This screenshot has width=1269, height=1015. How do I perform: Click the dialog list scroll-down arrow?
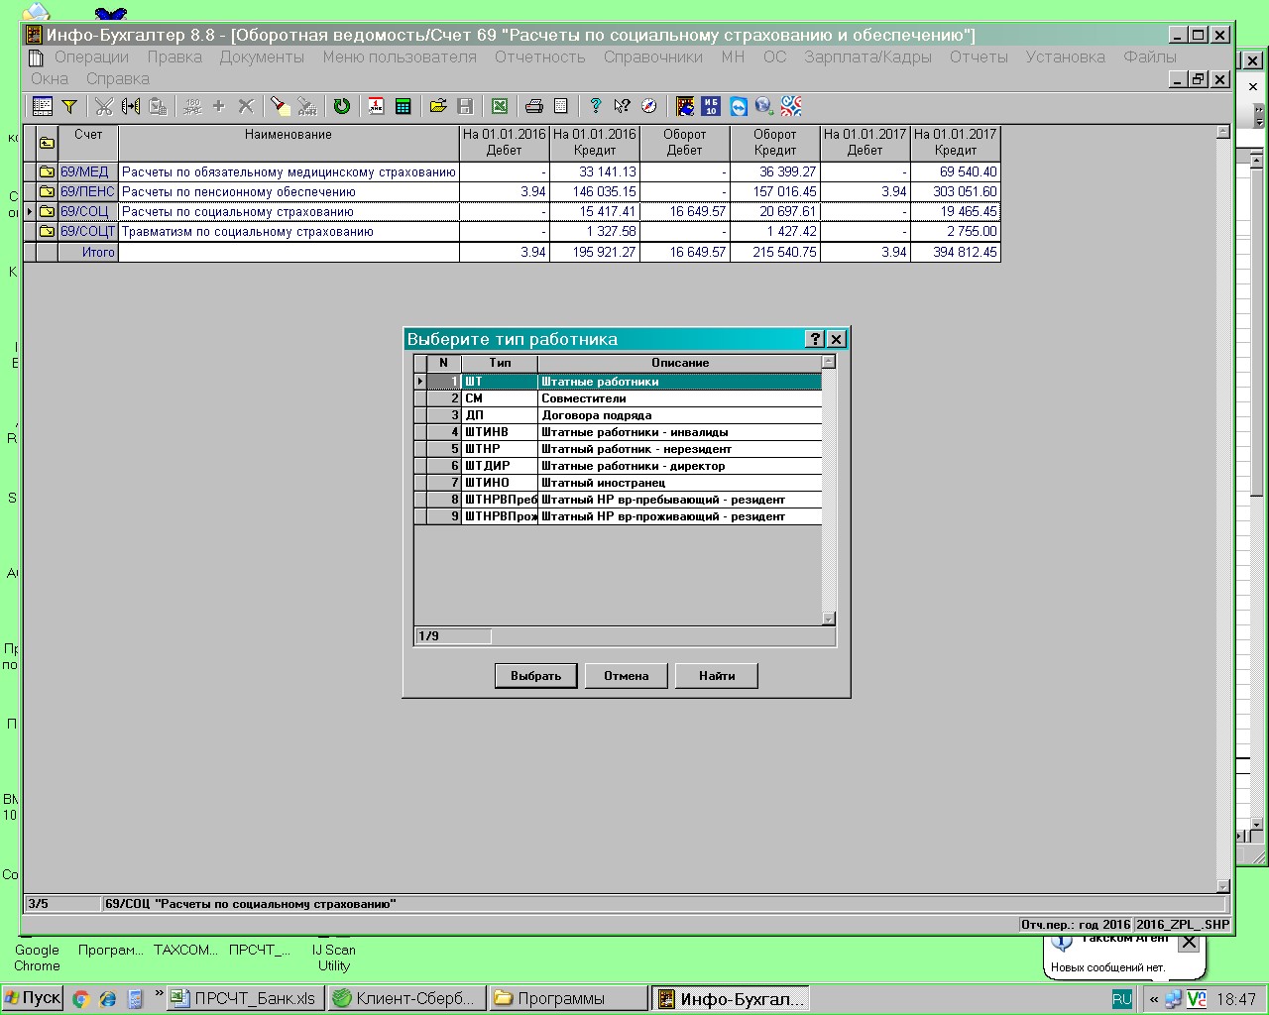click(829, 619)
